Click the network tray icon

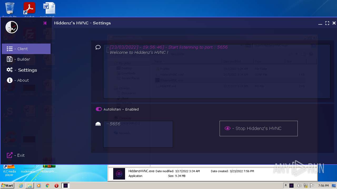306,186
